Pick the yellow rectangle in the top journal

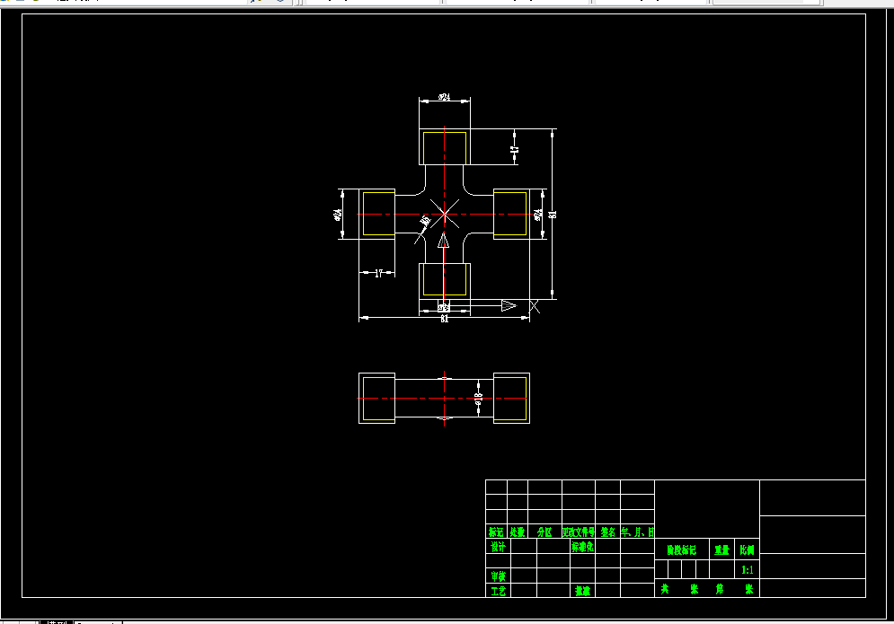445,148
